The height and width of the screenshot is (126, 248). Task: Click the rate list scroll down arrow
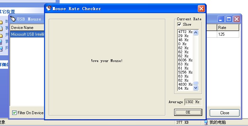[195, 88]
